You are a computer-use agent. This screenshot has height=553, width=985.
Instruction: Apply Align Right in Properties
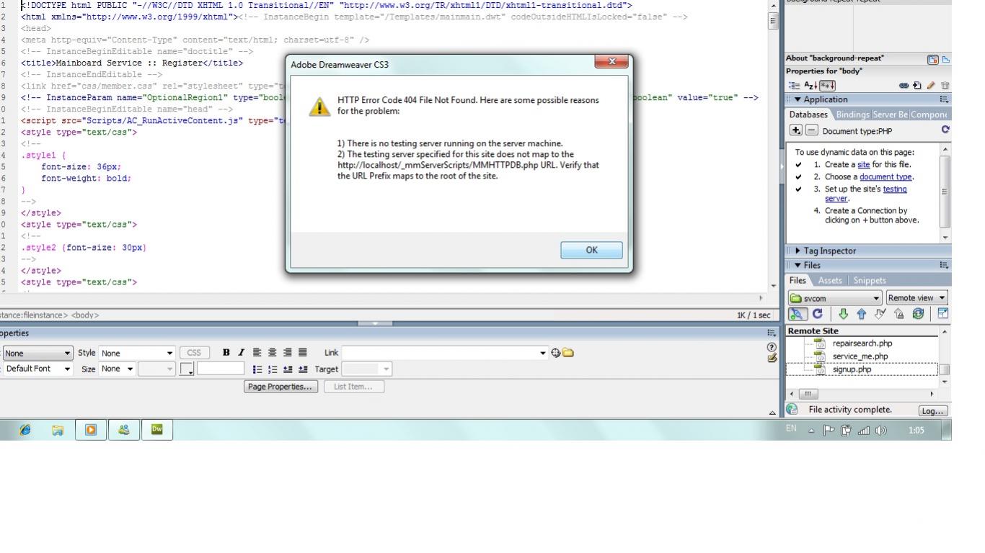[287, 353]
